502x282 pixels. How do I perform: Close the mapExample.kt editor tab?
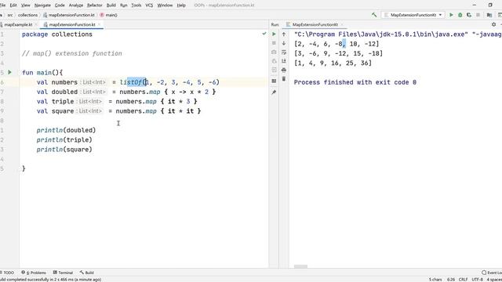[36, 24]
